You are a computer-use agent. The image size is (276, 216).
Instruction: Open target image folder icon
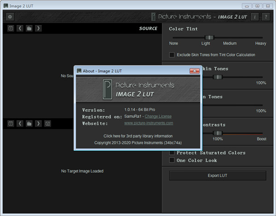(29, 123)
